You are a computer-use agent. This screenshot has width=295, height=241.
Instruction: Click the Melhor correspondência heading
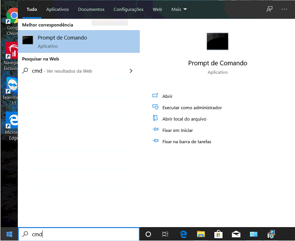pyautogui.click(x=47, y=25)
